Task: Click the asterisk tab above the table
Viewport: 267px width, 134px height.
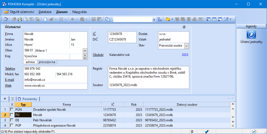Action: (5, 99)
